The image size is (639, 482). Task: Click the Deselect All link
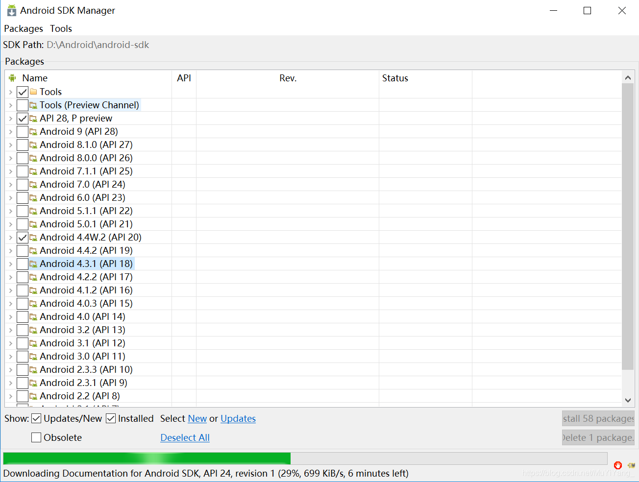185,437
